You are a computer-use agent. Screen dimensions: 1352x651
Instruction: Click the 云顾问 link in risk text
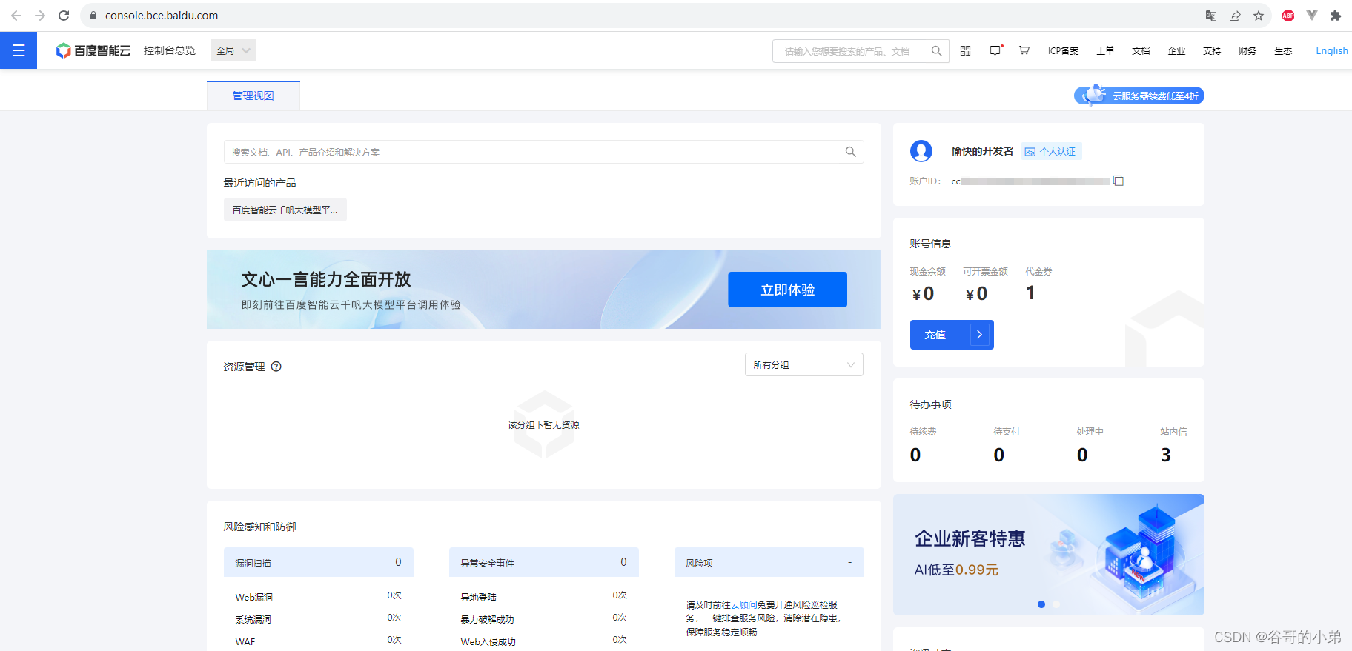[x=743, y=605]
